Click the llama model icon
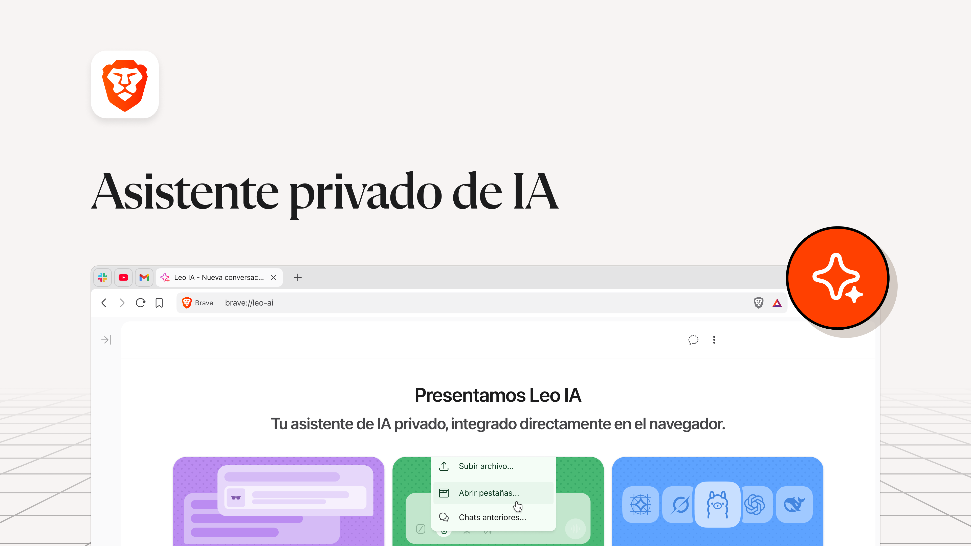Image resolution: width=971 pixels, height=546 pixels. click(718, 505)
